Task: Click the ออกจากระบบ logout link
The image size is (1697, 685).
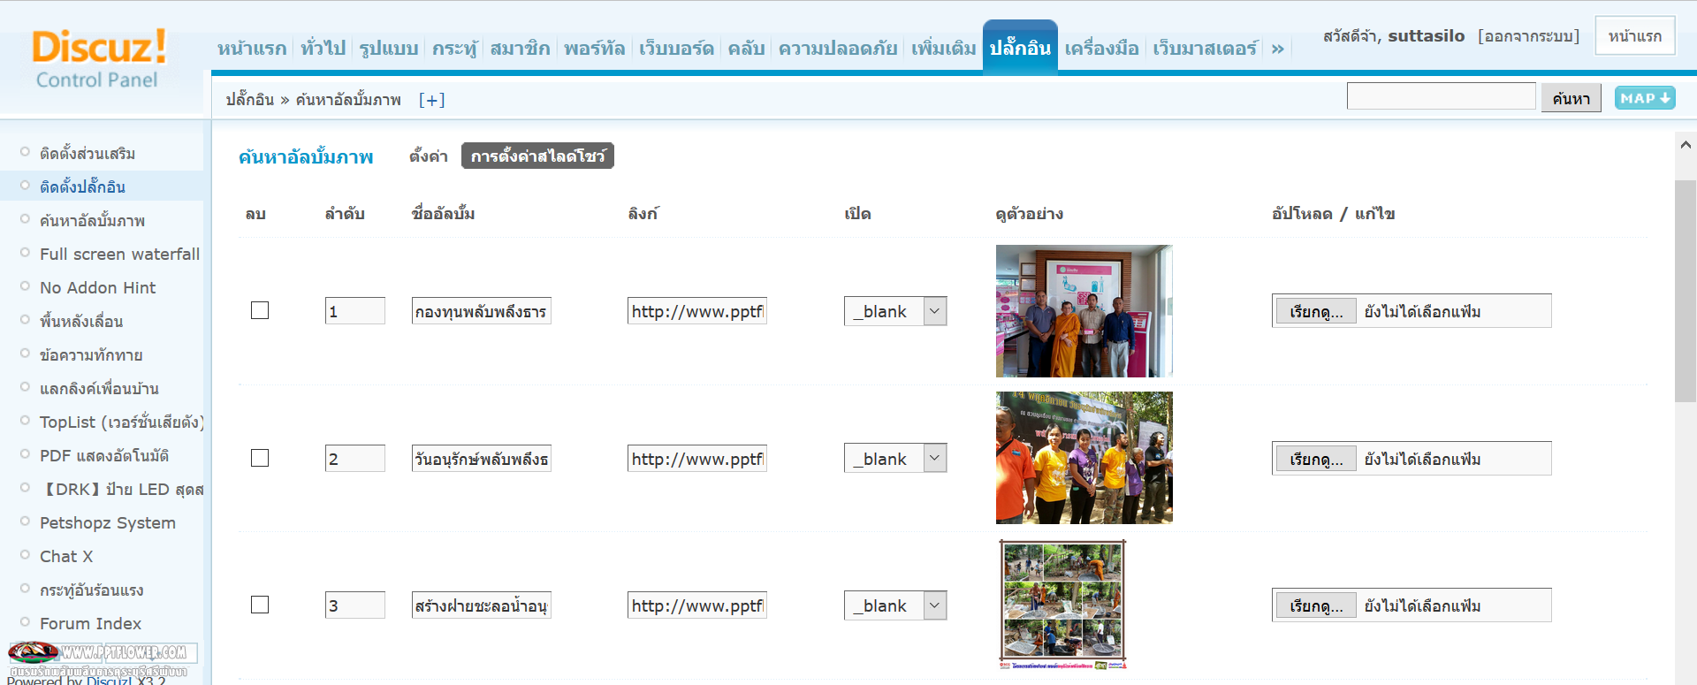Action: pos(1528,36)
